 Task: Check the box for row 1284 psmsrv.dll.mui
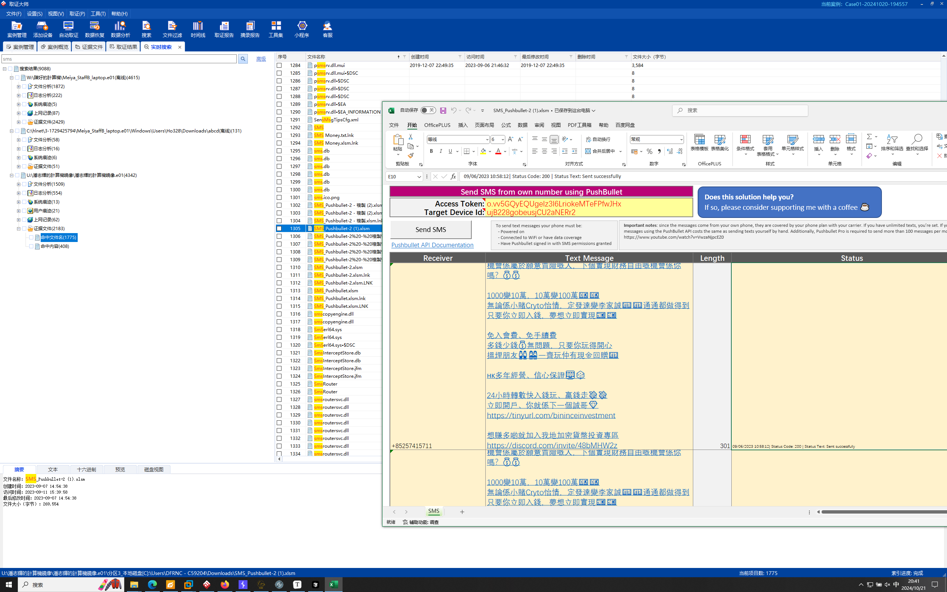(279, 65)
